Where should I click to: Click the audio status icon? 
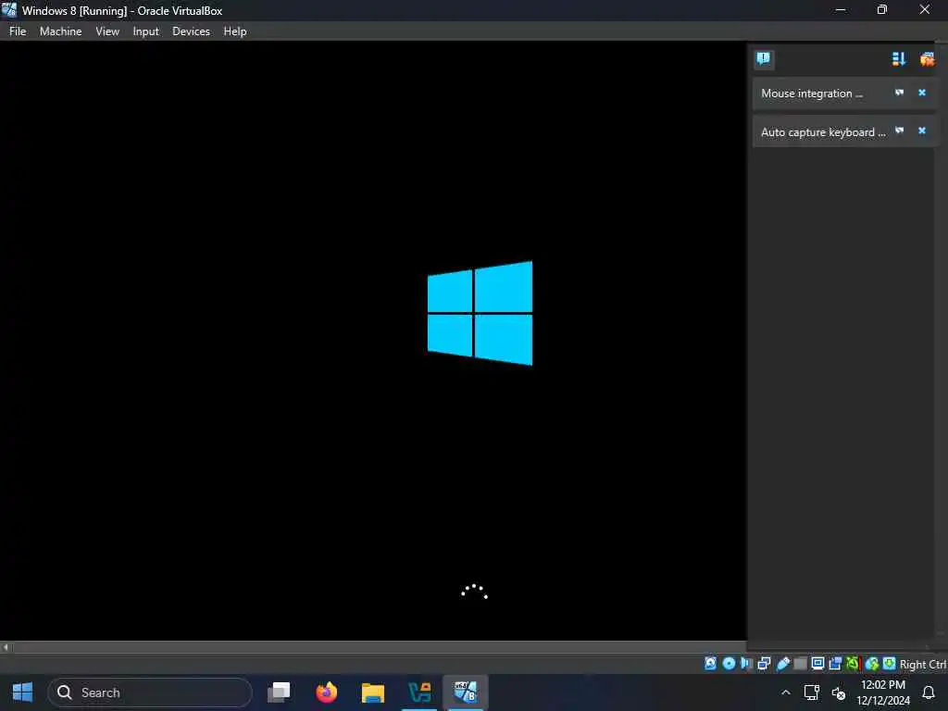(x=746, y=663)
